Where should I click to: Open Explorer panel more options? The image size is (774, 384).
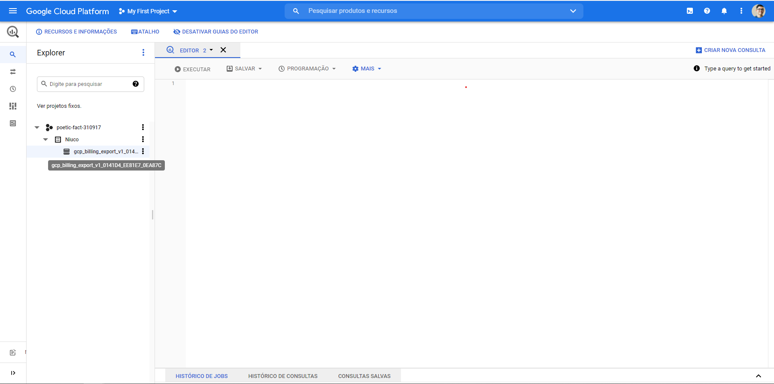(x=143, y=52)
